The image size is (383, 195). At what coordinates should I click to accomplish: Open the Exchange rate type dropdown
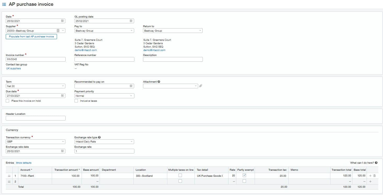pos(104,142)
